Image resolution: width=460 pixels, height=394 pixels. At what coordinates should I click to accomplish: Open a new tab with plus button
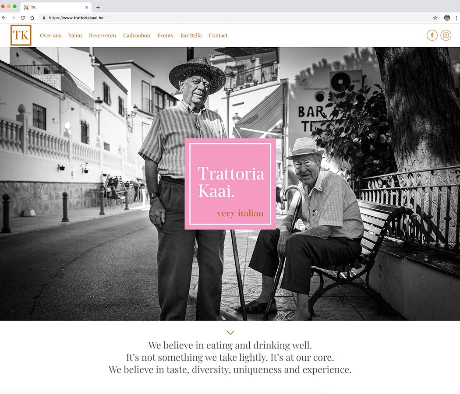coord(98,7)
